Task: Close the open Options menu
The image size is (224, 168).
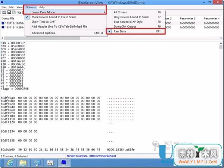Action: [31, 7]
